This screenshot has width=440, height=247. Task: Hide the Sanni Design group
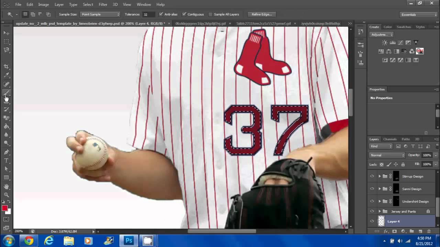pyautogui.click(x=372, y=189)
